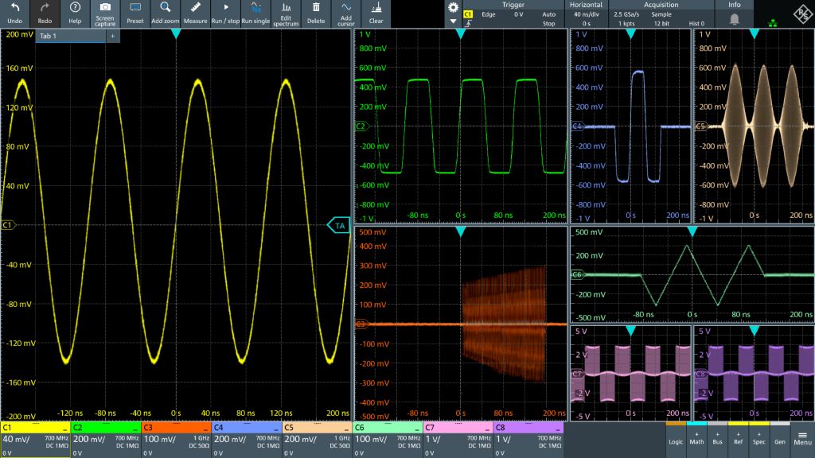Click the TA trigger level marker

pos(339,226)
